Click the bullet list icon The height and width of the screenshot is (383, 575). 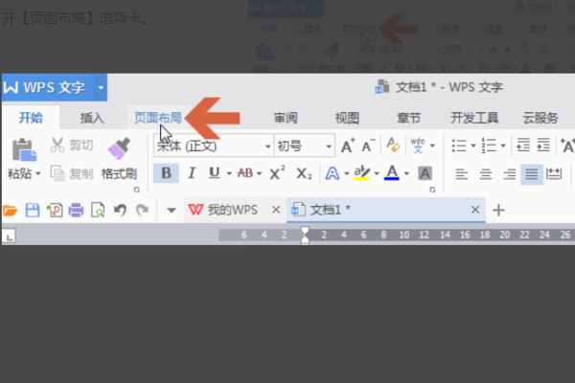click(459, 146)
